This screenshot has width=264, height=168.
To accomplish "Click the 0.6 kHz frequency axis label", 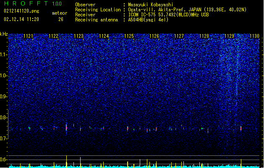I will click(x=3, y=160).
